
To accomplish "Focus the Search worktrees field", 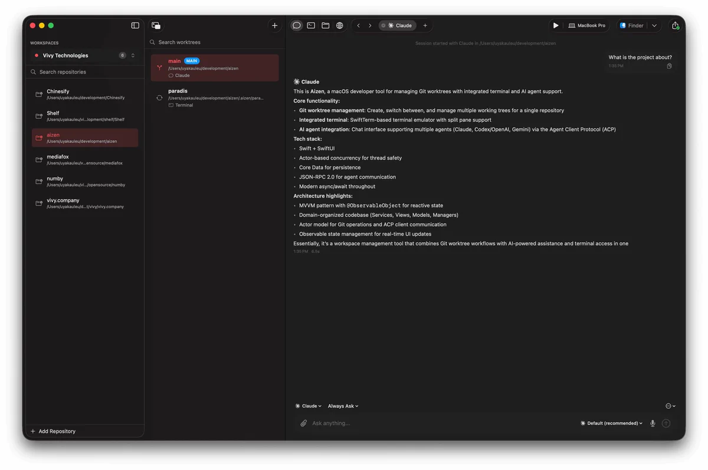I will click(x=215, y=42).
